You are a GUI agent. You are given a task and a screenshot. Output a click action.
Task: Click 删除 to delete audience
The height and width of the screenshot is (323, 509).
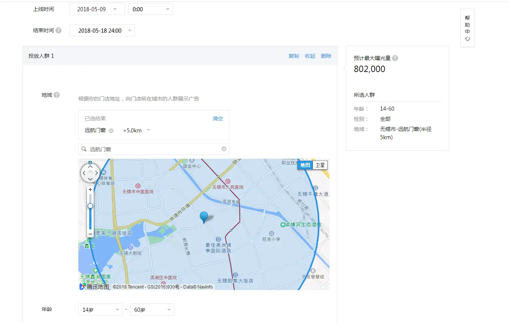(326, 56)
